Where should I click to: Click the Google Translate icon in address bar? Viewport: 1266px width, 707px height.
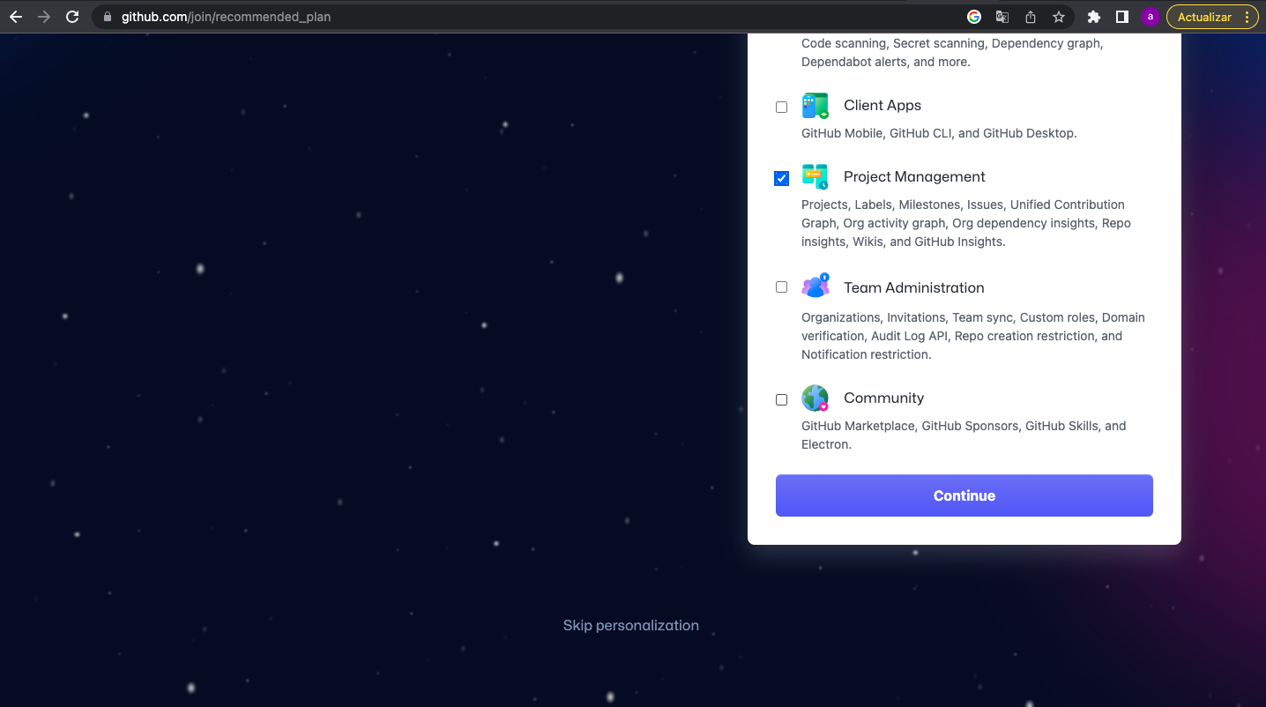pos(1002,17)
